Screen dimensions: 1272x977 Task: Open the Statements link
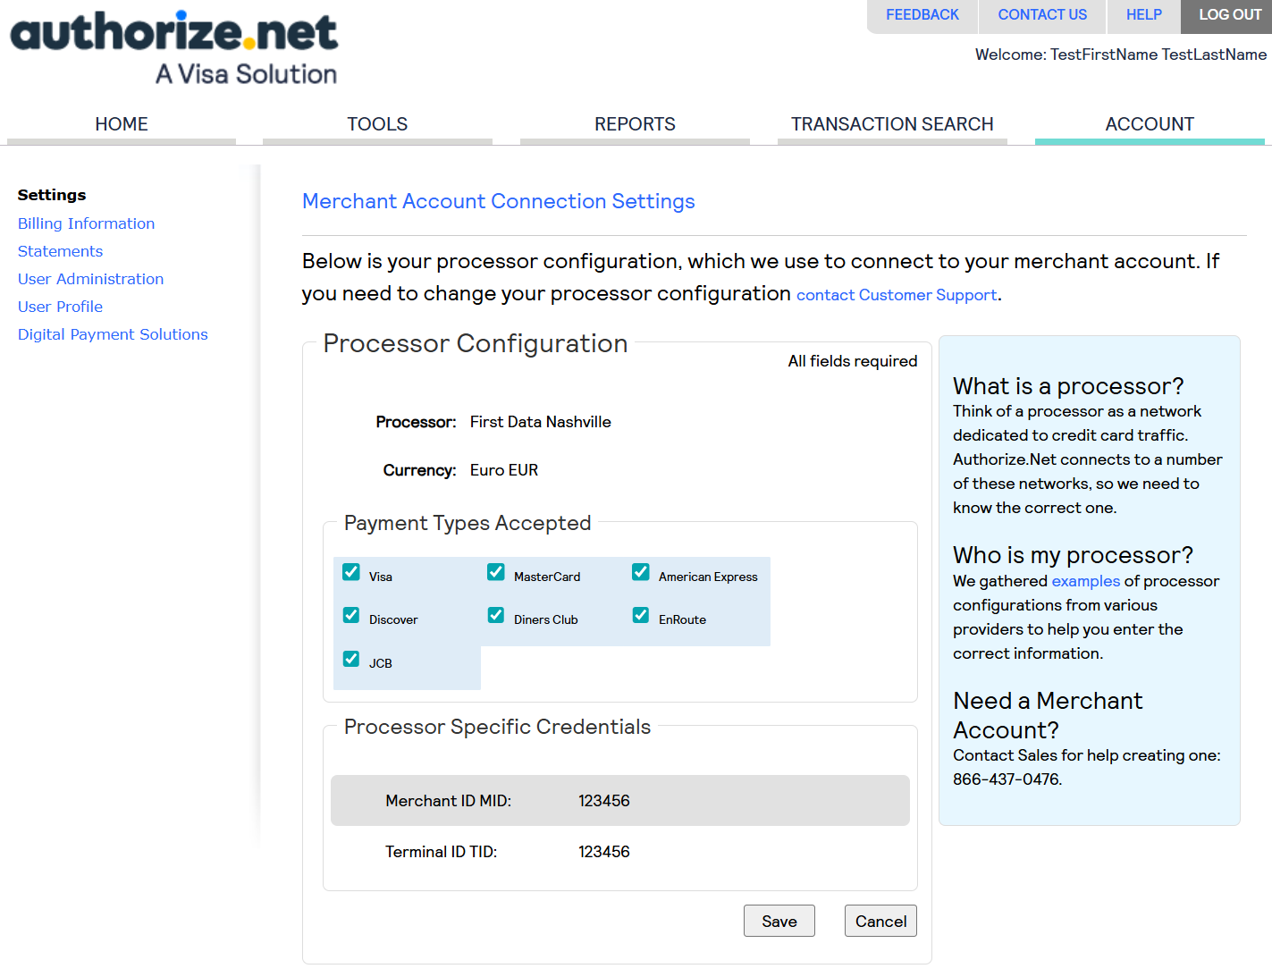[60, 251]
